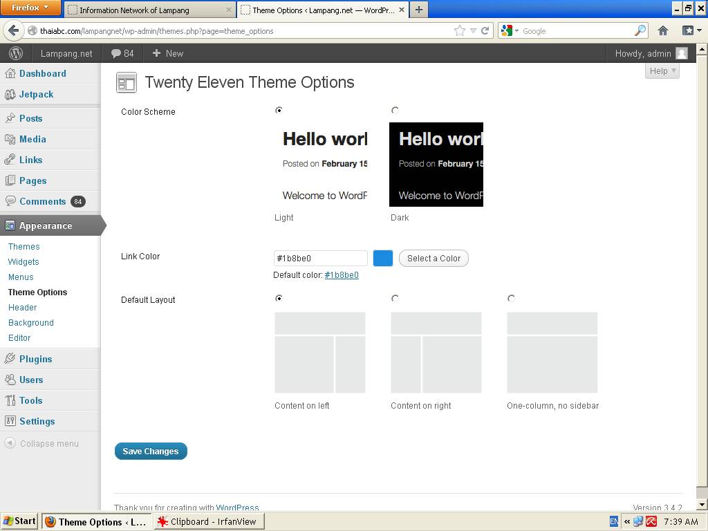
Task: Click the Save Changes button
Action: pos(151,451)
